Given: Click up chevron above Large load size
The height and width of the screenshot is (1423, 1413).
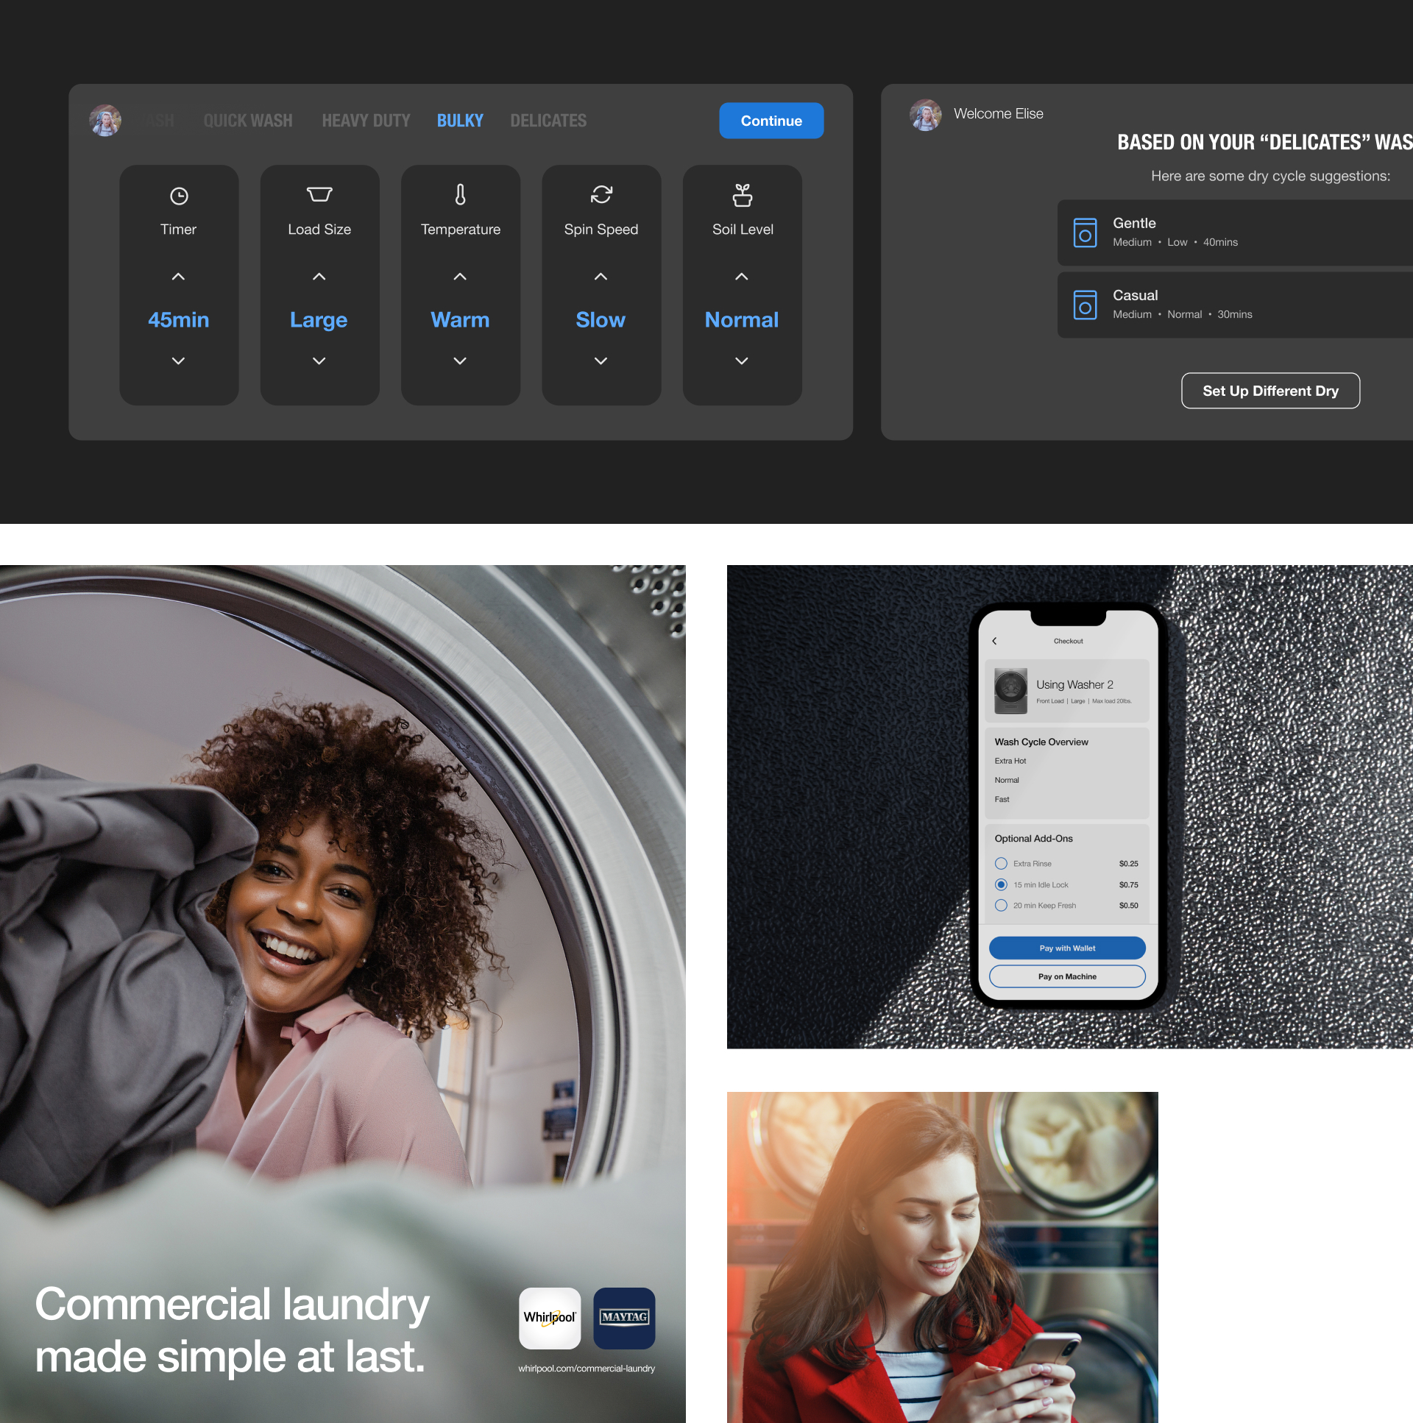Looking at the screenshot, I should (x=319, y=277).
